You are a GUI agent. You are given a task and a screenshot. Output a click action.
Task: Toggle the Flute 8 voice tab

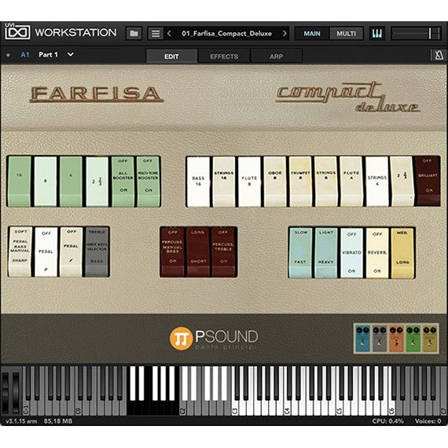point(249,181)
